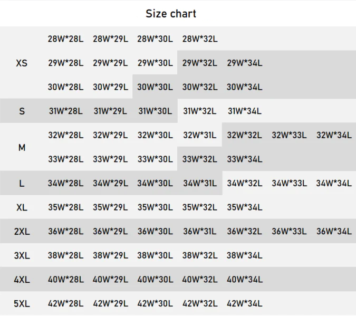
Task: Click the 2XL size row label
Action: tap(22, 231)
